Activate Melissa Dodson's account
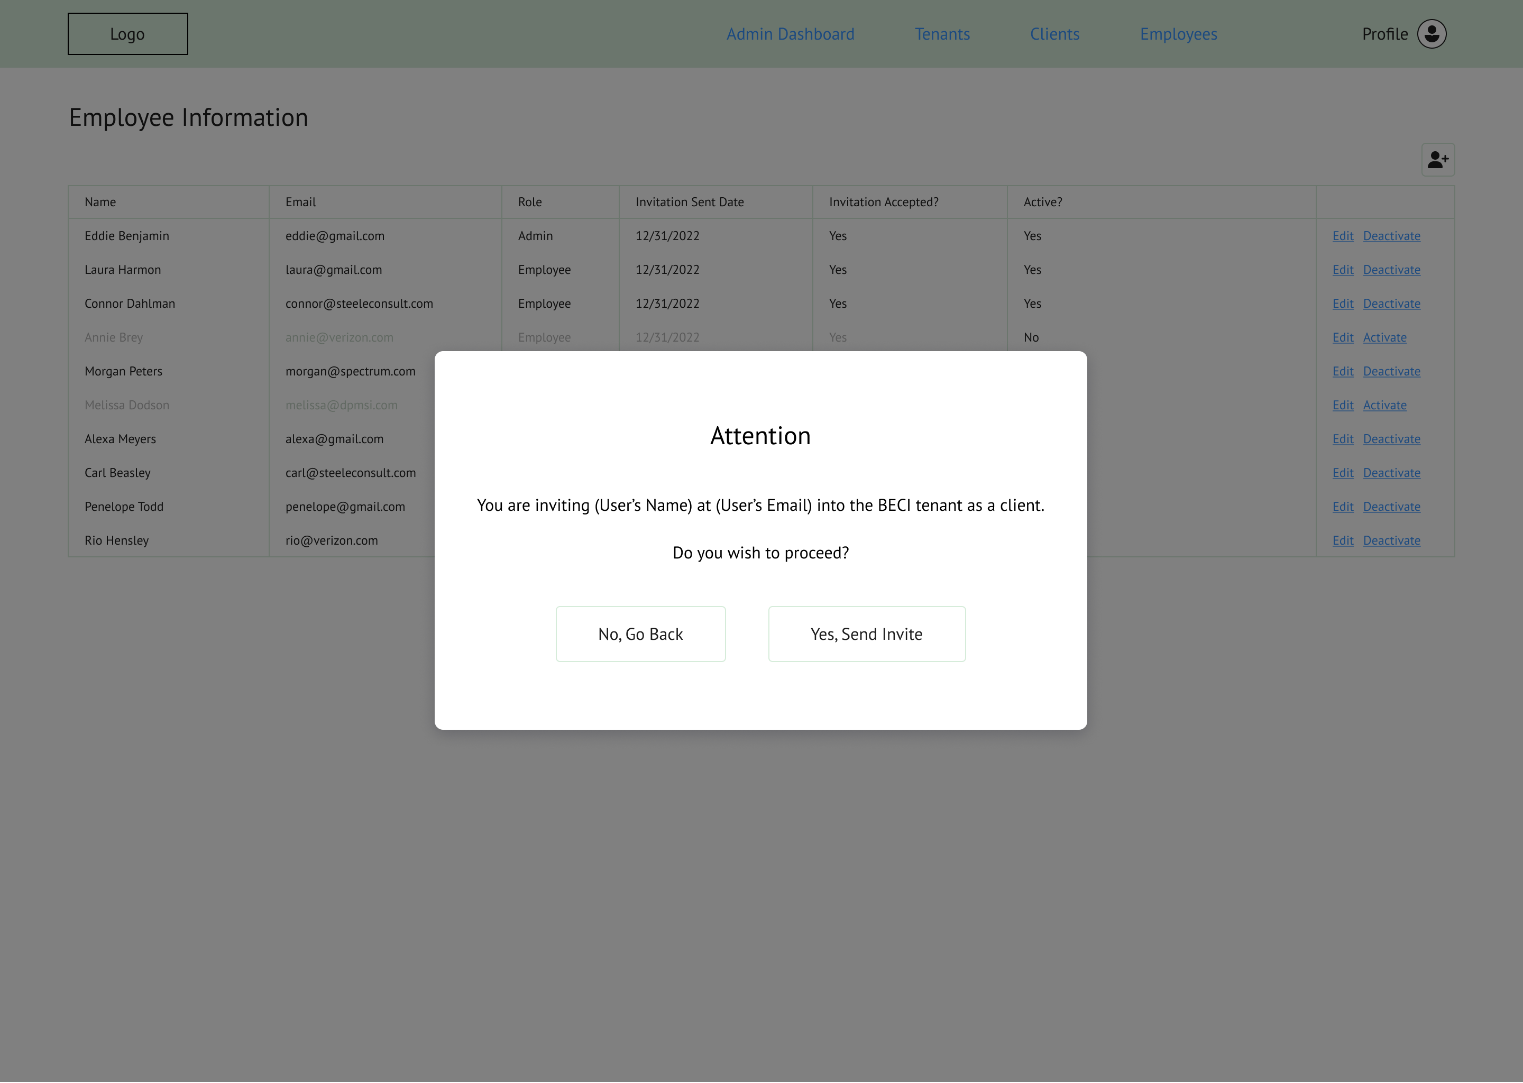 (x=1384, y=406)
